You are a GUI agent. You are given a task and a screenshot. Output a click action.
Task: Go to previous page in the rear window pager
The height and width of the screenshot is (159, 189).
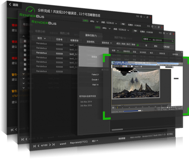16,129
